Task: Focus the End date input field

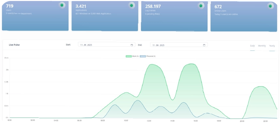Action: coord(179,45)
